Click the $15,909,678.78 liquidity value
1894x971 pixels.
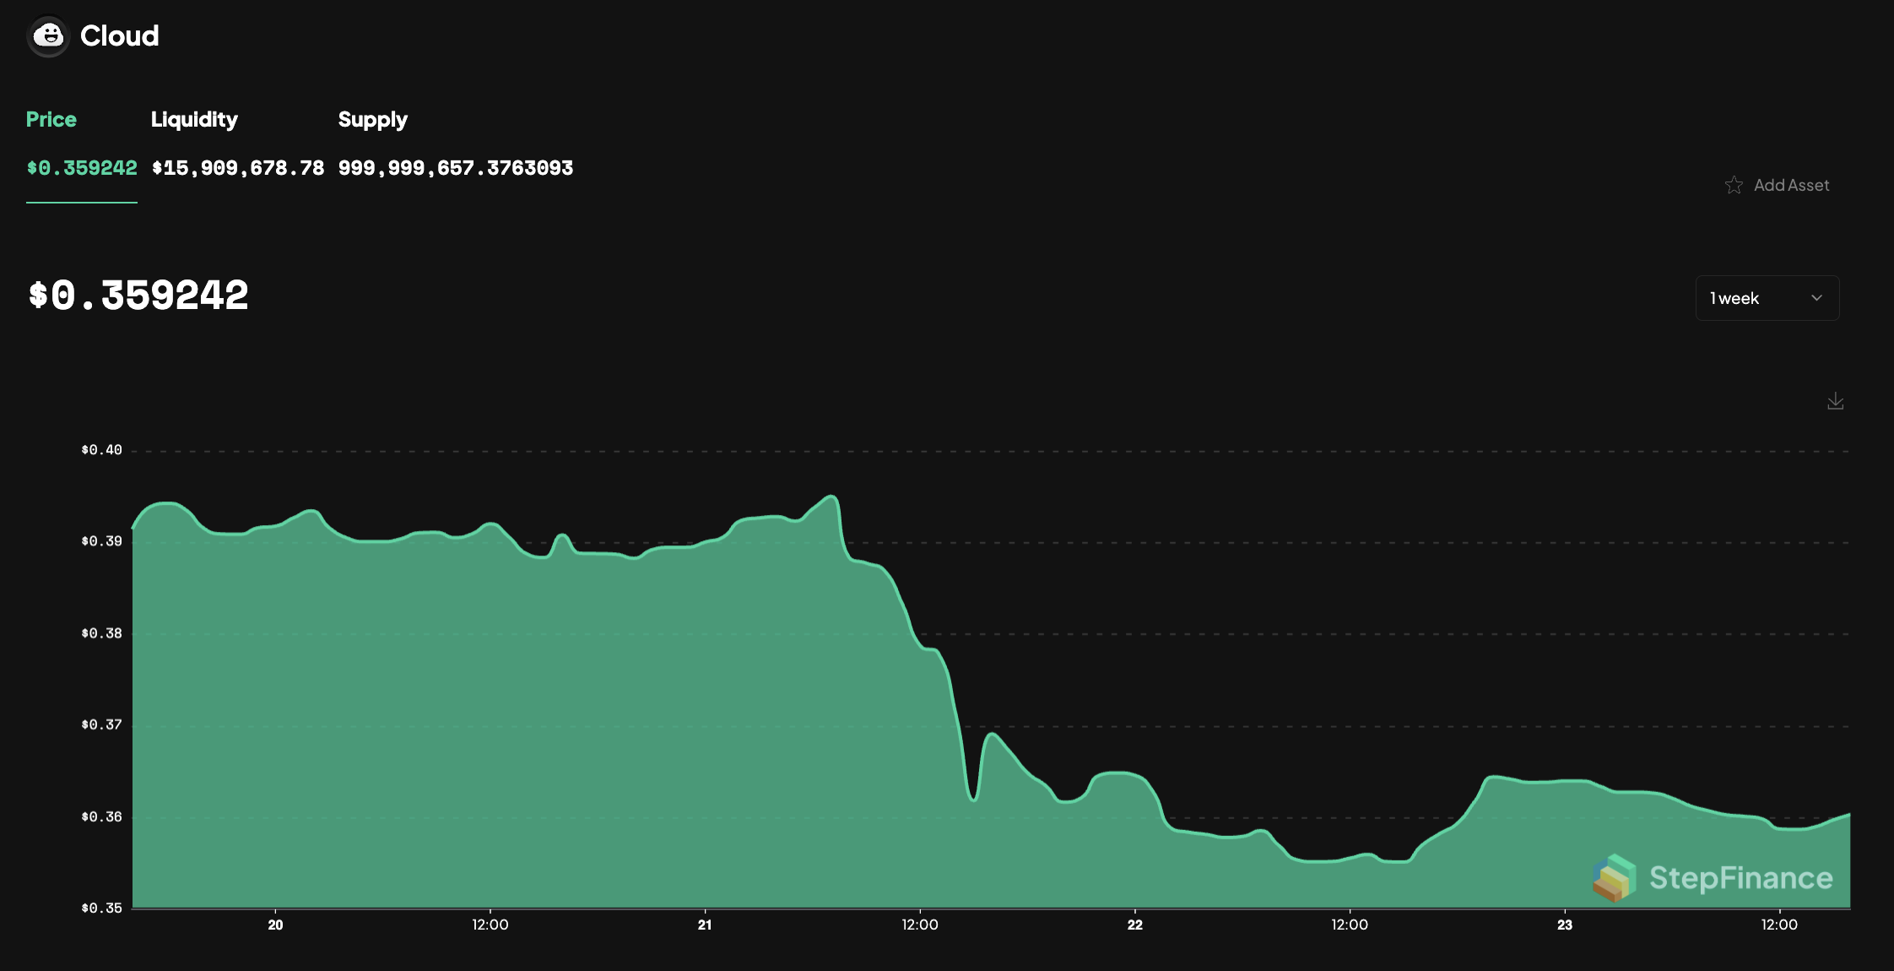coord(237,168)
